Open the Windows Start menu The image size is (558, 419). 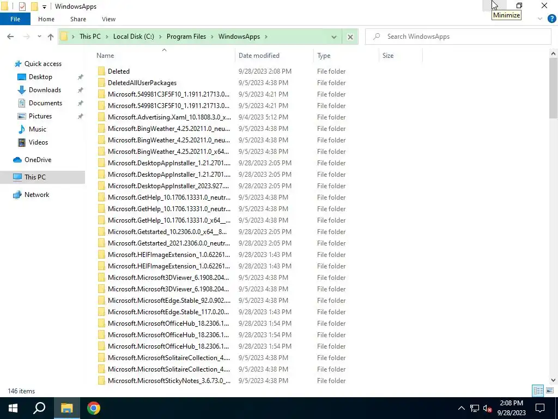[x=13, y=408]
